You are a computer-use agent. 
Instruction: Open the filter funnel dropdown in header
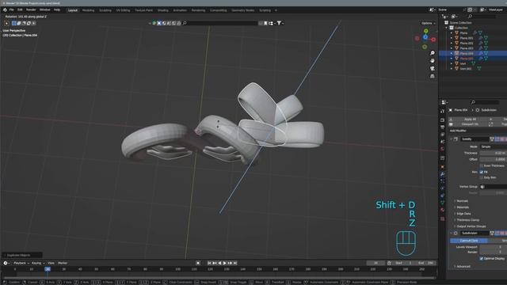point(280,23)
